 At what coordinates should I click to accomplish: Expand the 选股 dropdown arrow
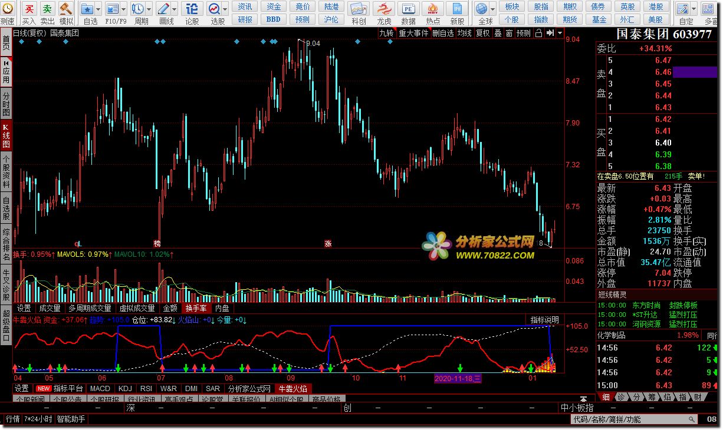tap(225, 9)
